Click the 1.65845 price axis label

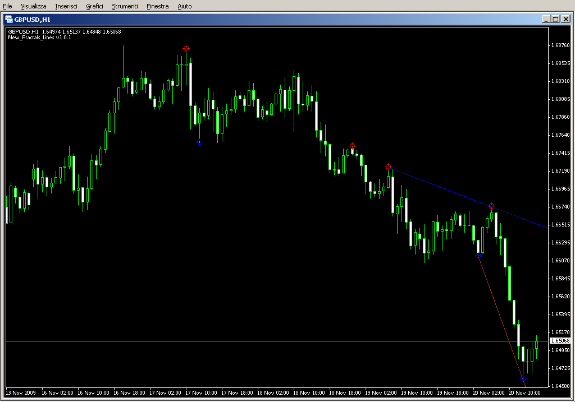pos(561,279)
